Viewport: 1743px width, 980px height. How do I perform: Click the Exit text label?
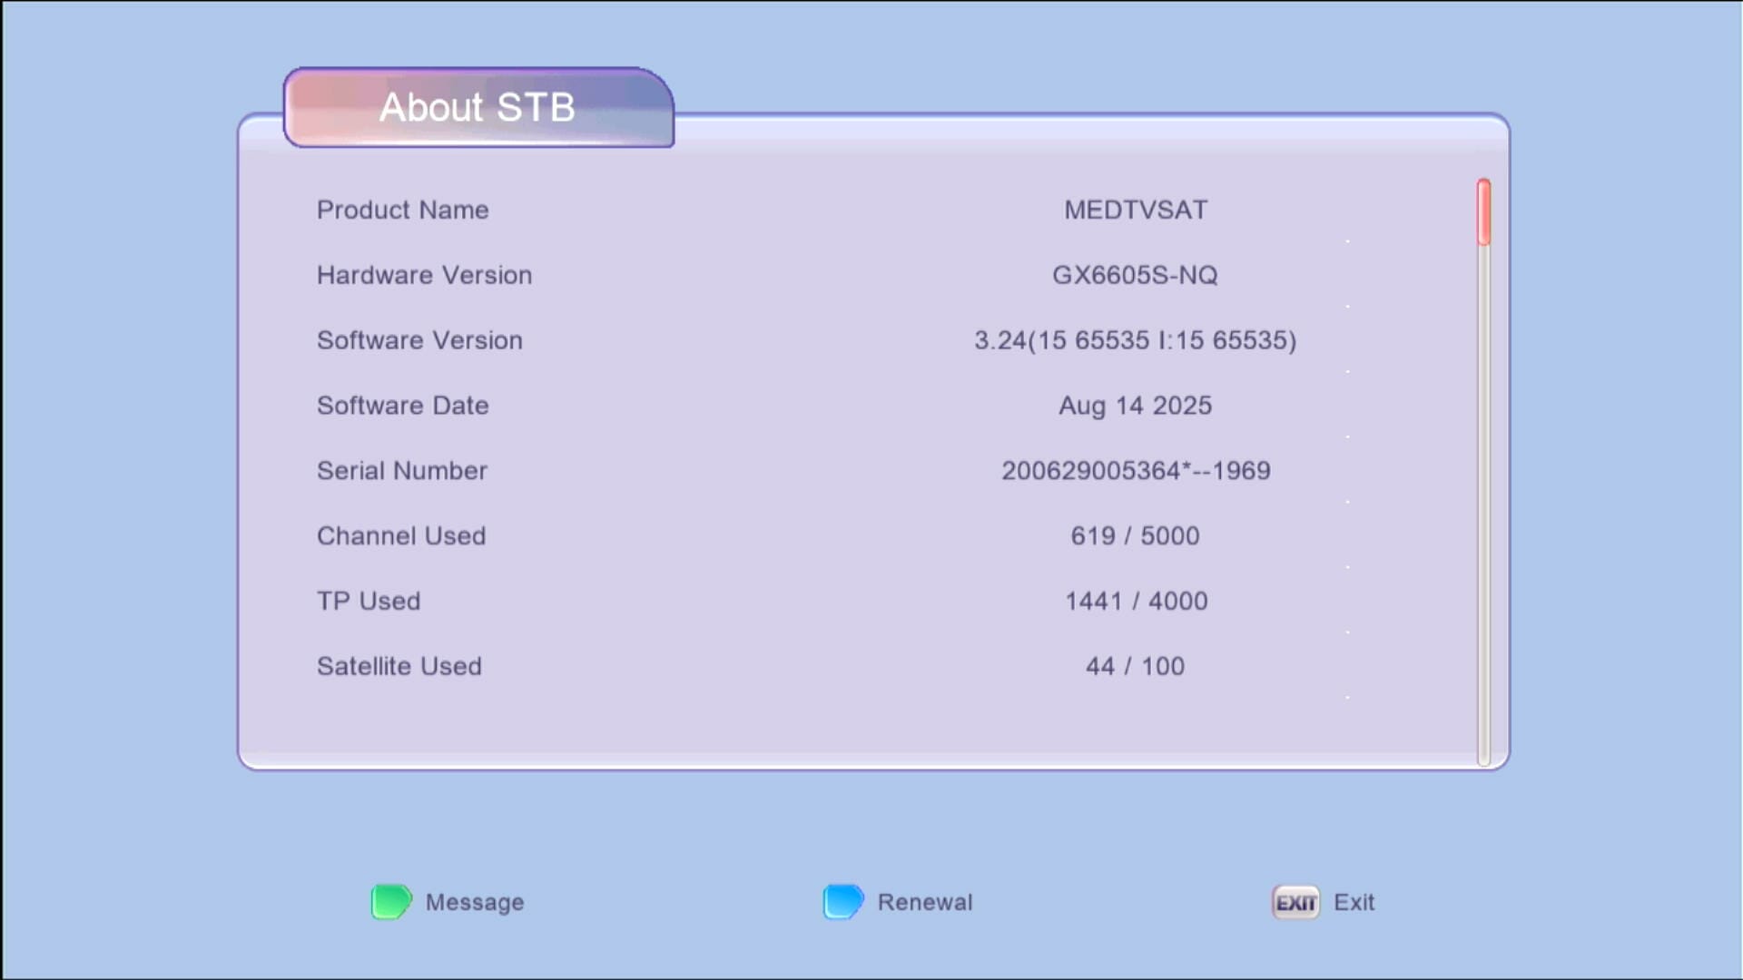click(x=1354, y=901)
